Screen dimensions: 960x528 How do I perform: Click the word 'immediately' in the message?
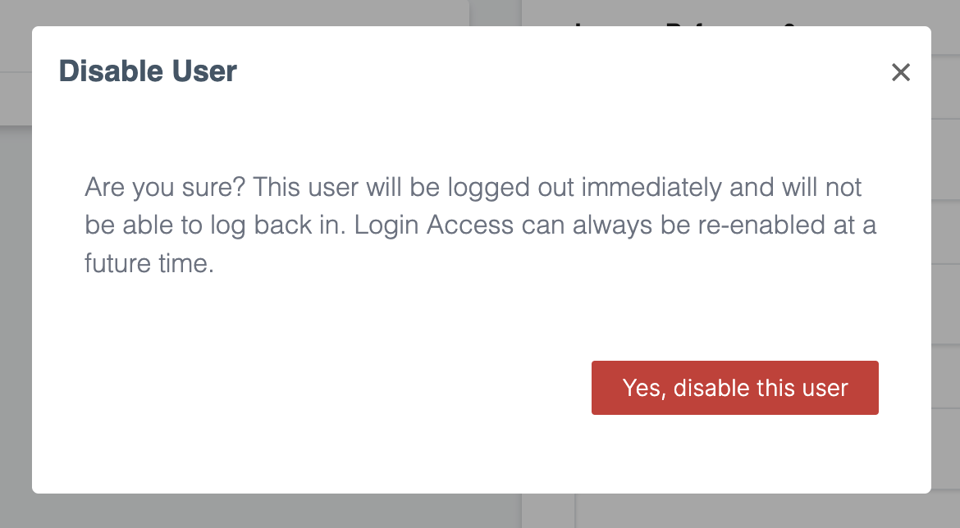tap(652, 187)
